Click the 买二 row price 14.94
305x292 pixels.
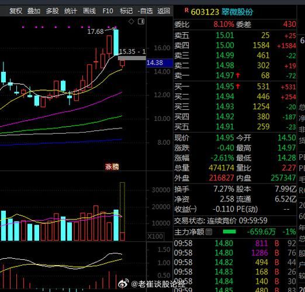point(225,96)
